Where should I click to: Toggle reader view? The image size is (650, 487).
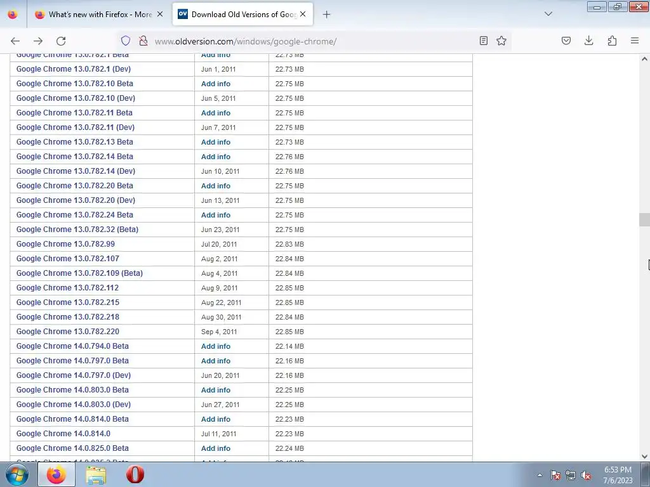coord(483,41)
